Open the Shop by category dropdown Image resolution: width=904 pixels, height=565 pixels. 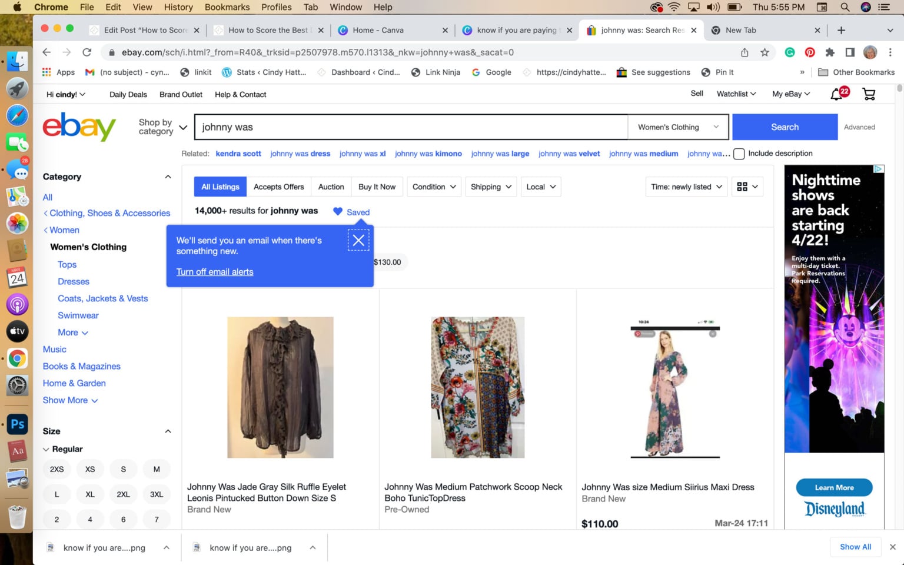(162, 127)
